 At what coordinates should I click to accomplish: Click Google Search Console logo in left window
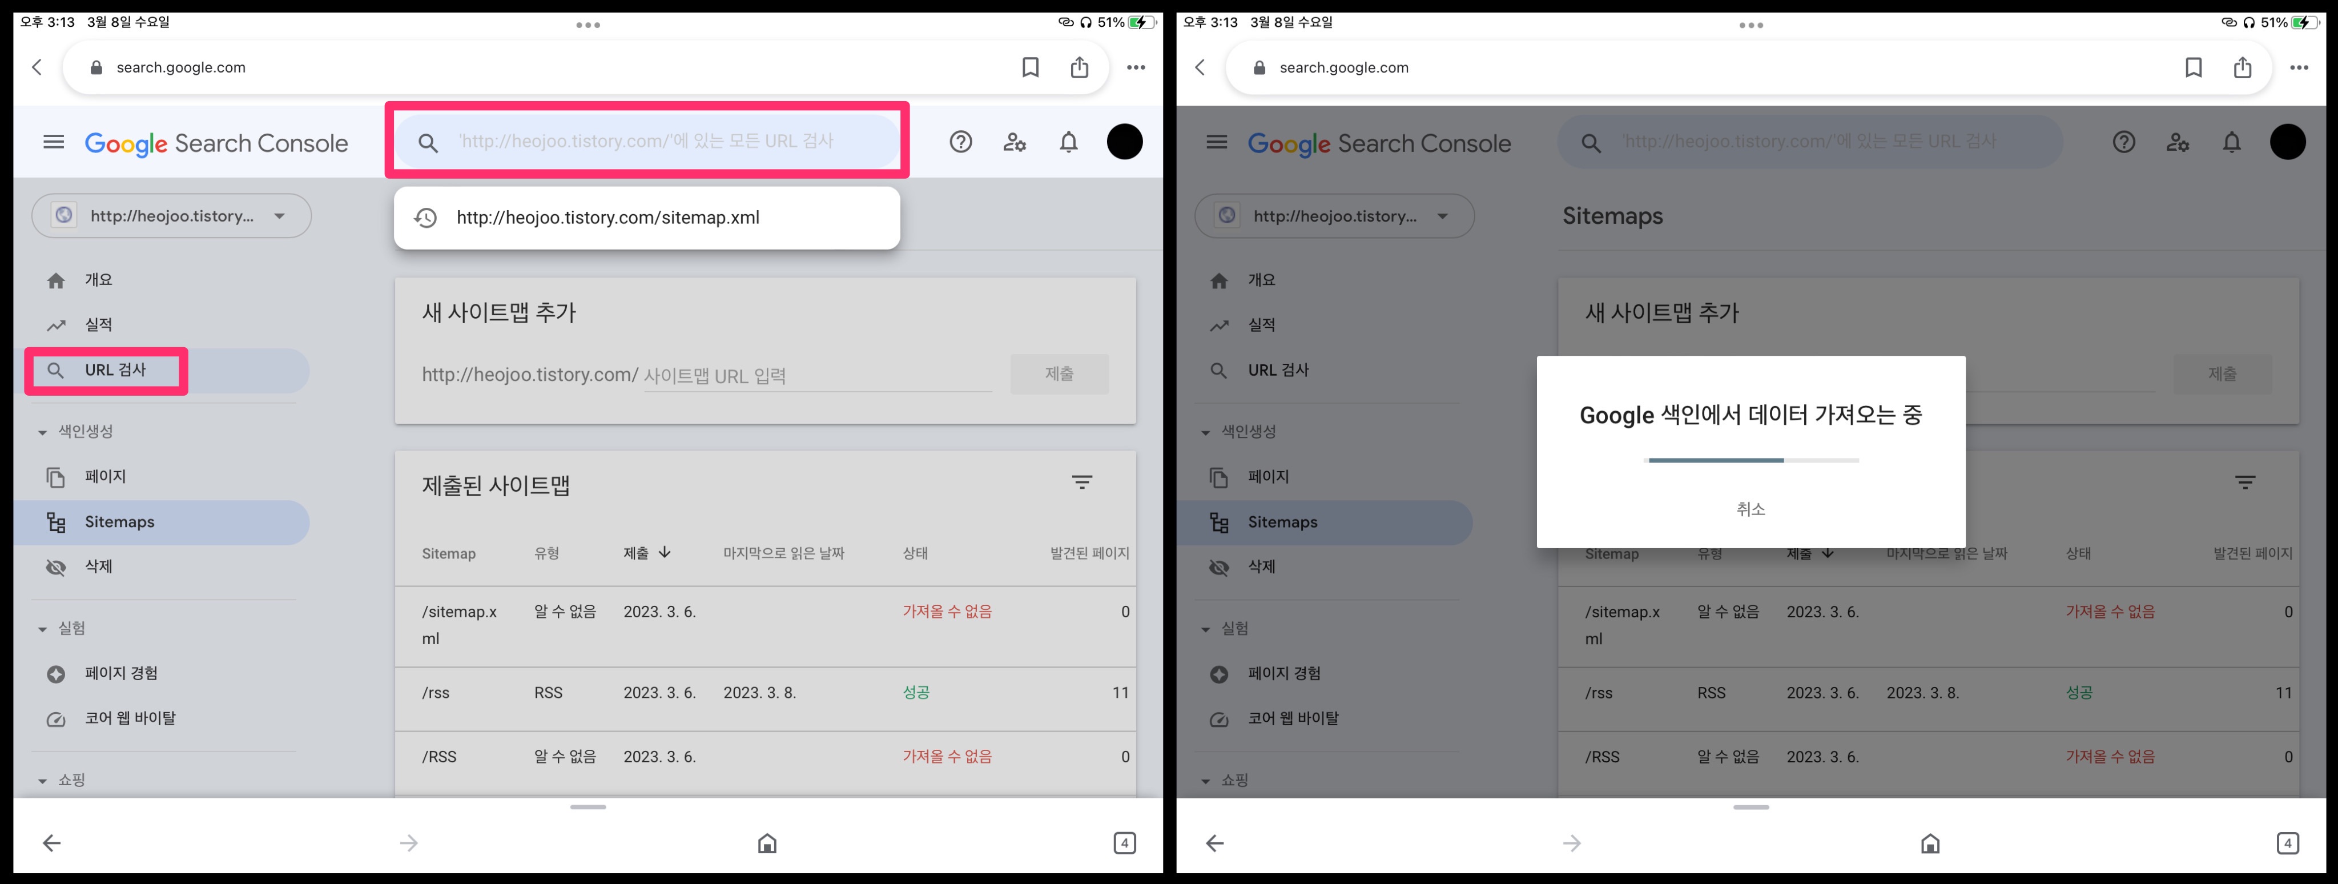[x=216, y=143]
